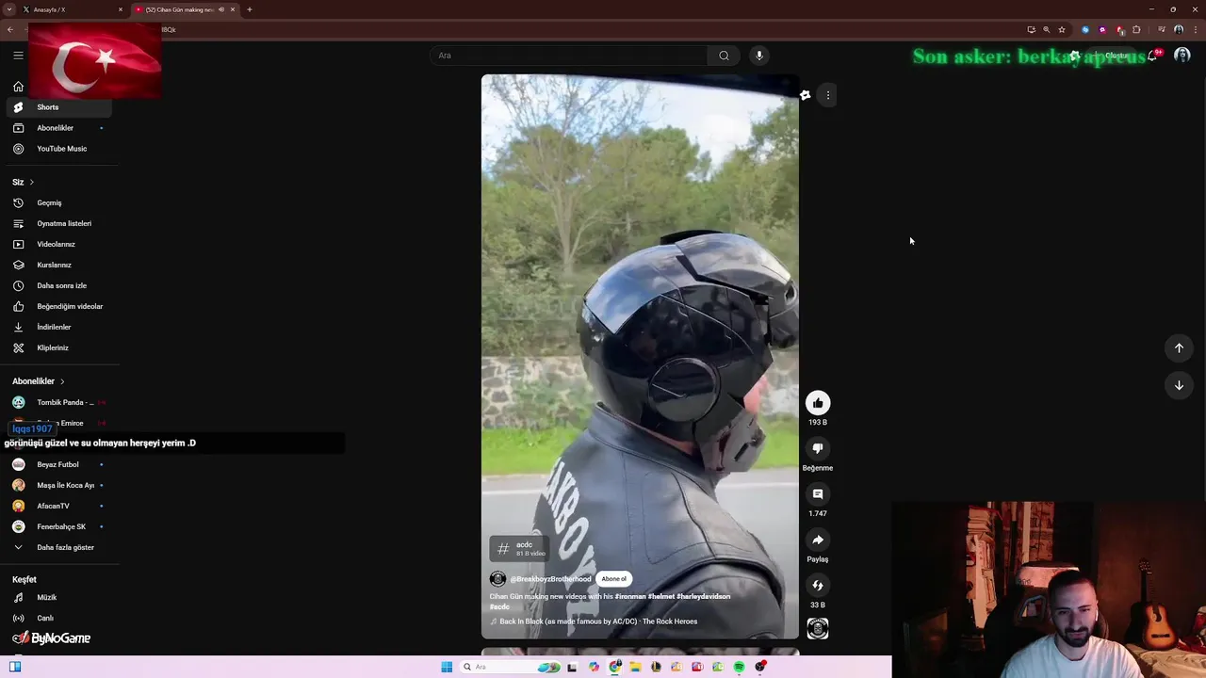The height and width of the screenshot is (678, 1206).
Task: Open AfacanTV subscription channel
Action: point(59,506)
